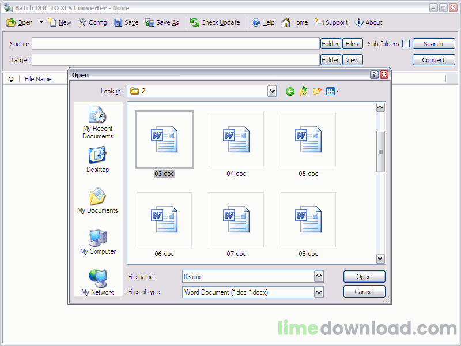Go back to the last folder visited
The width and height of the screenshot is (461, 346).
290,92
